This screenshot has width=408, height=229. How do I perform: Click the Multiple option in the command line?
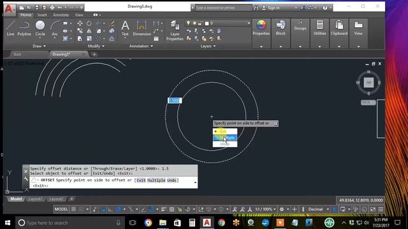coord(156,180)
